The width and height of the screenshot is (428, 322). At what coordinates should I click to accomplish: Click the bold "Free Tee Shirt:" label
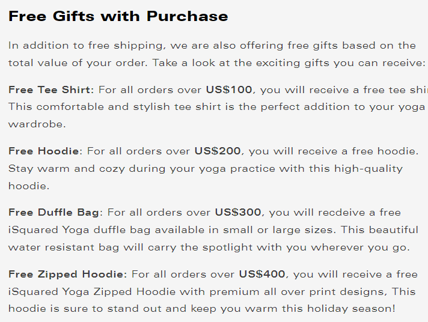[x=51, y=90]
